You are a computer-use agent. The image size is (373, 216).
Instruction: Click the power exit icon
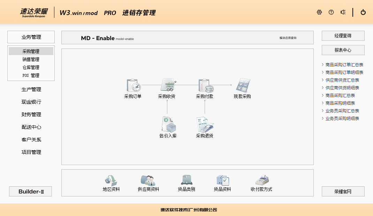point(363,12)
